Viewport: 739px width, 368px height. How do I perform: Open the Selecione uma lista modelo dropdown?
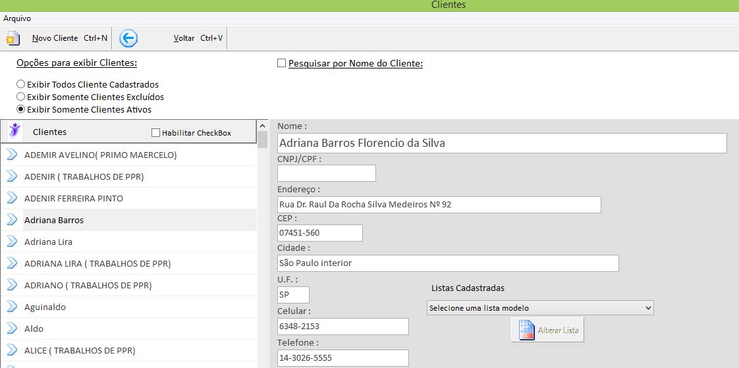point(539,308)
